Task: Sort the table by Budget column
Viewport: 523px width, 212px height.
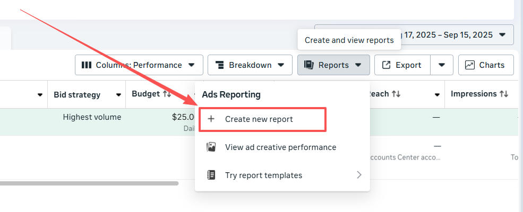Action: pos(167,94)
